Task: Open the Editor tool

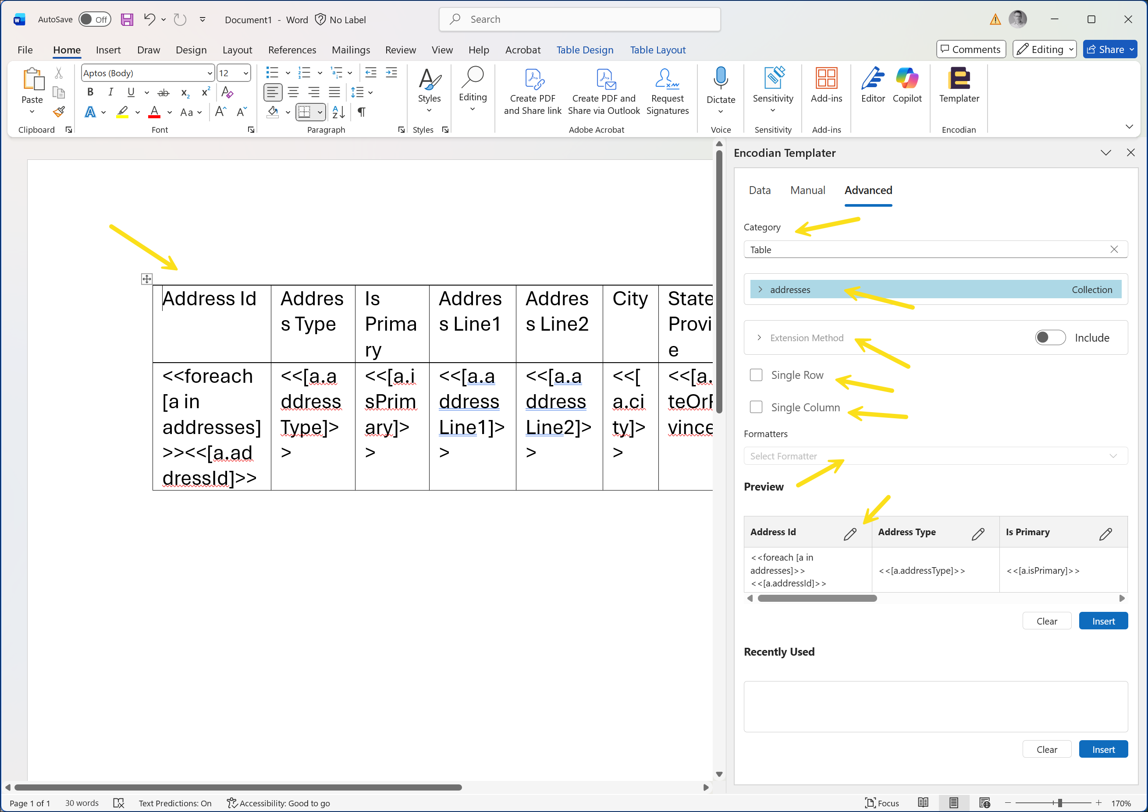Action: click(873, 85)
